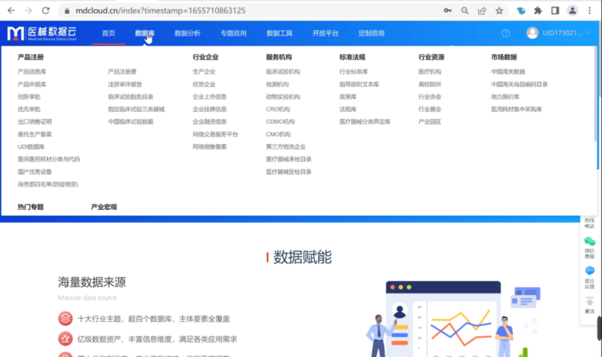This screenshot has height=357, width=602.
Task: Open the Chrome three-dot menu
Action: 589,10
